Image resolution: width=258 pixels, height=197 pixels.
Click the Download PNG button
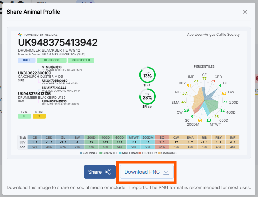click(x=147, y=172)
